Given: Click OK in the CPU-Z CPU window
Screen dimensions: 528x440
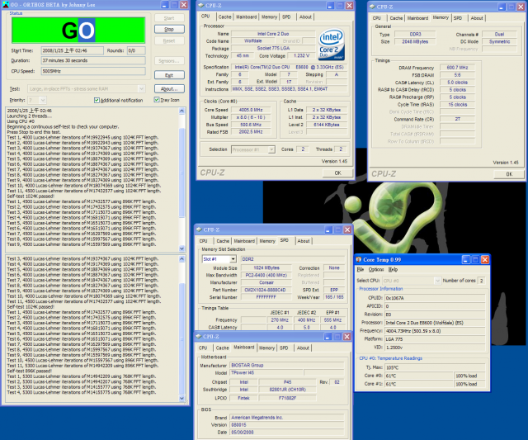Looking at the screenshot, I should click(x=337, y=173).
